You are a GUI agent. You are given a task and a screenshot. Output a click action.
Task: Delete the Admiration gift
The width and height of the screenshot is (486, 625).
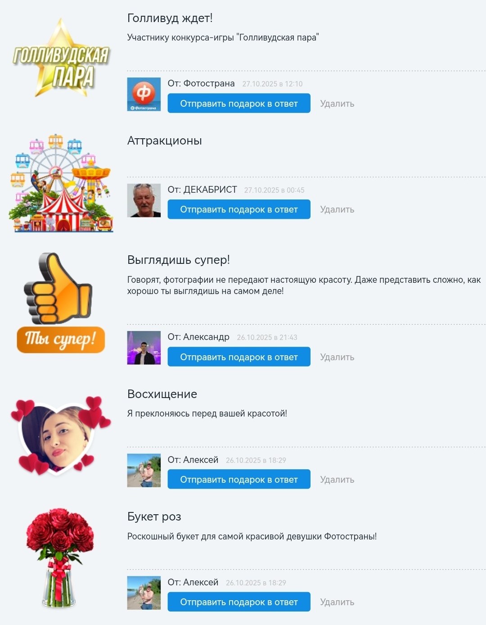[337, 480]
